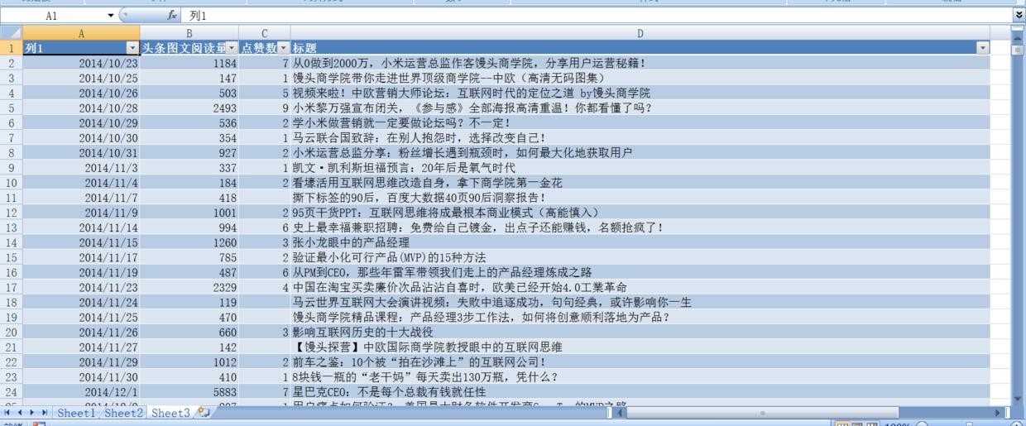
Task: Go to last sheet with navigation arrow
Action: click(x=45, y=412)
